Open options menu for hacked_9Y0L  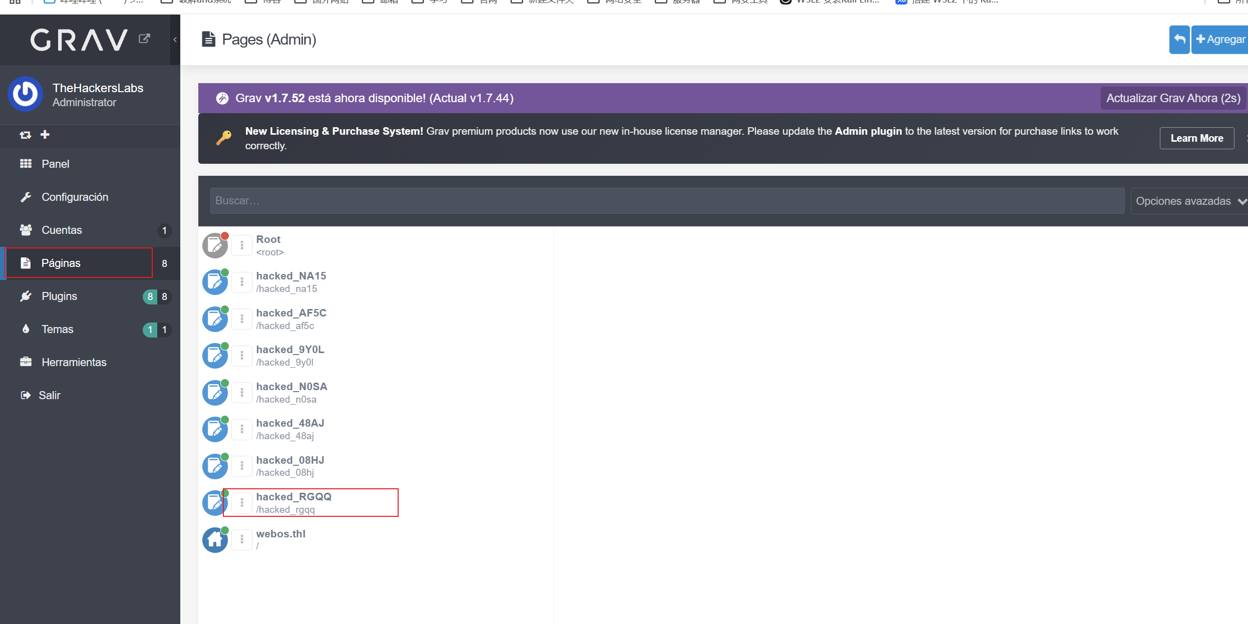point(242,356)
